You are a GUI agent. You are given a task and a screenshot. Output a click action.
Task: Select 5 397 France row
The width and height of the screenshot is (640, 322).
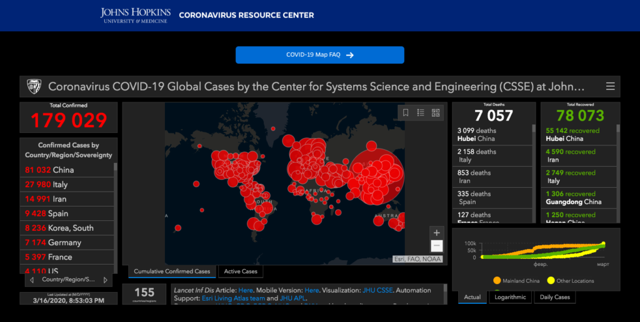pos(67,257)
